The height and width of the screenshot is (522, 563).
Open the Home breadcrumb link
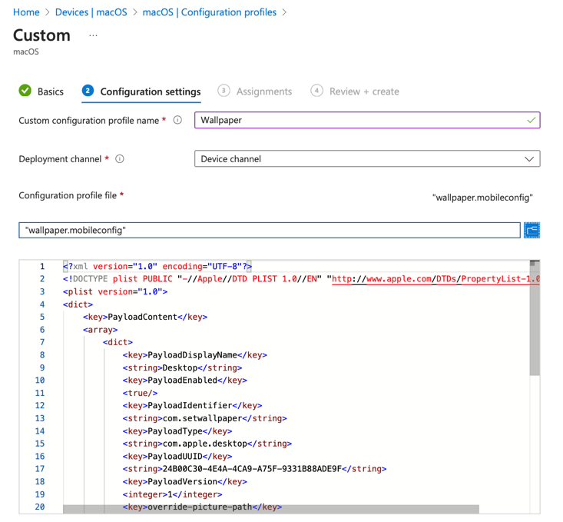(26, 12)
